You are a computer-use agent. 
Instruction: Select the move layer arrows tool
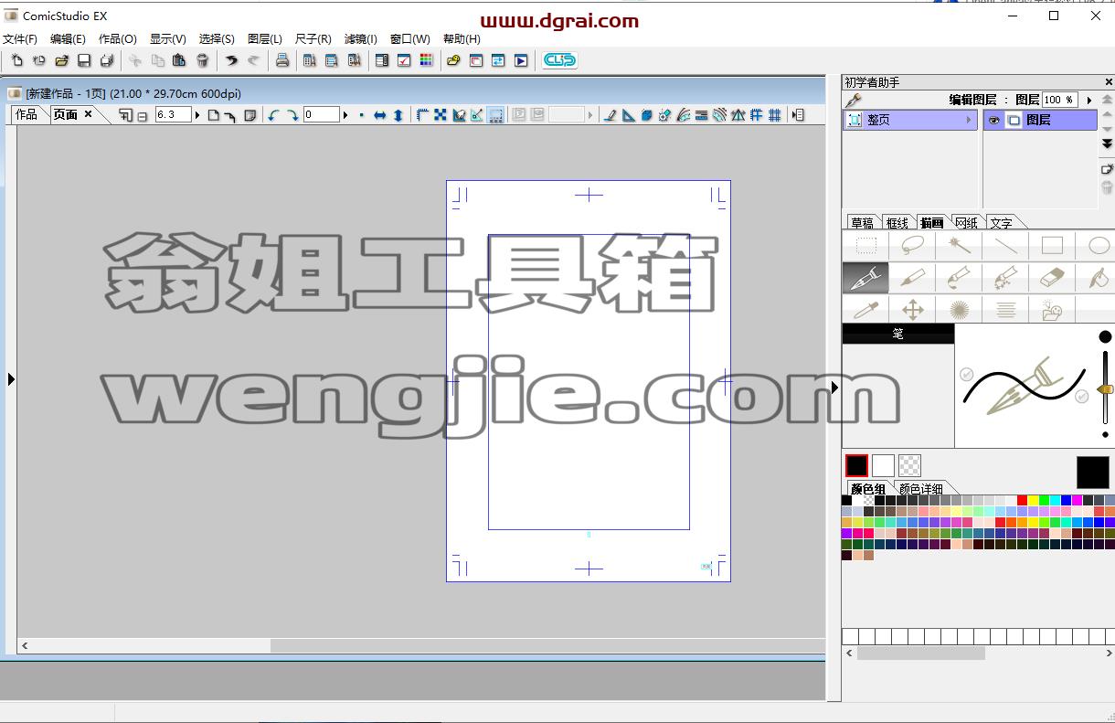(912, 309)
